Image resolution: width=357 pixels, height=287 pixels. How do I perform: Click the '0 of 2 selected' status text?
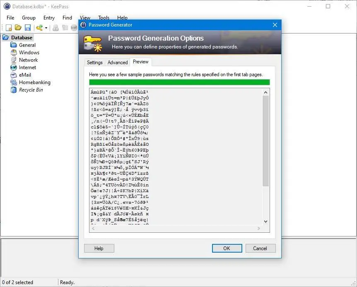coord(18,282)
